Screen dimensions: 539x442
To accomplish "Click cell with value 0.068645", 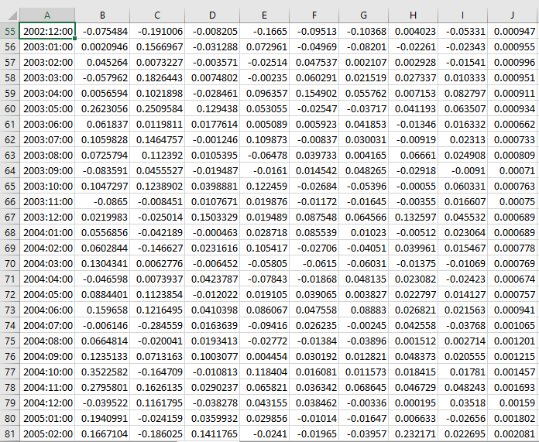I will click(x=363, y=387).
